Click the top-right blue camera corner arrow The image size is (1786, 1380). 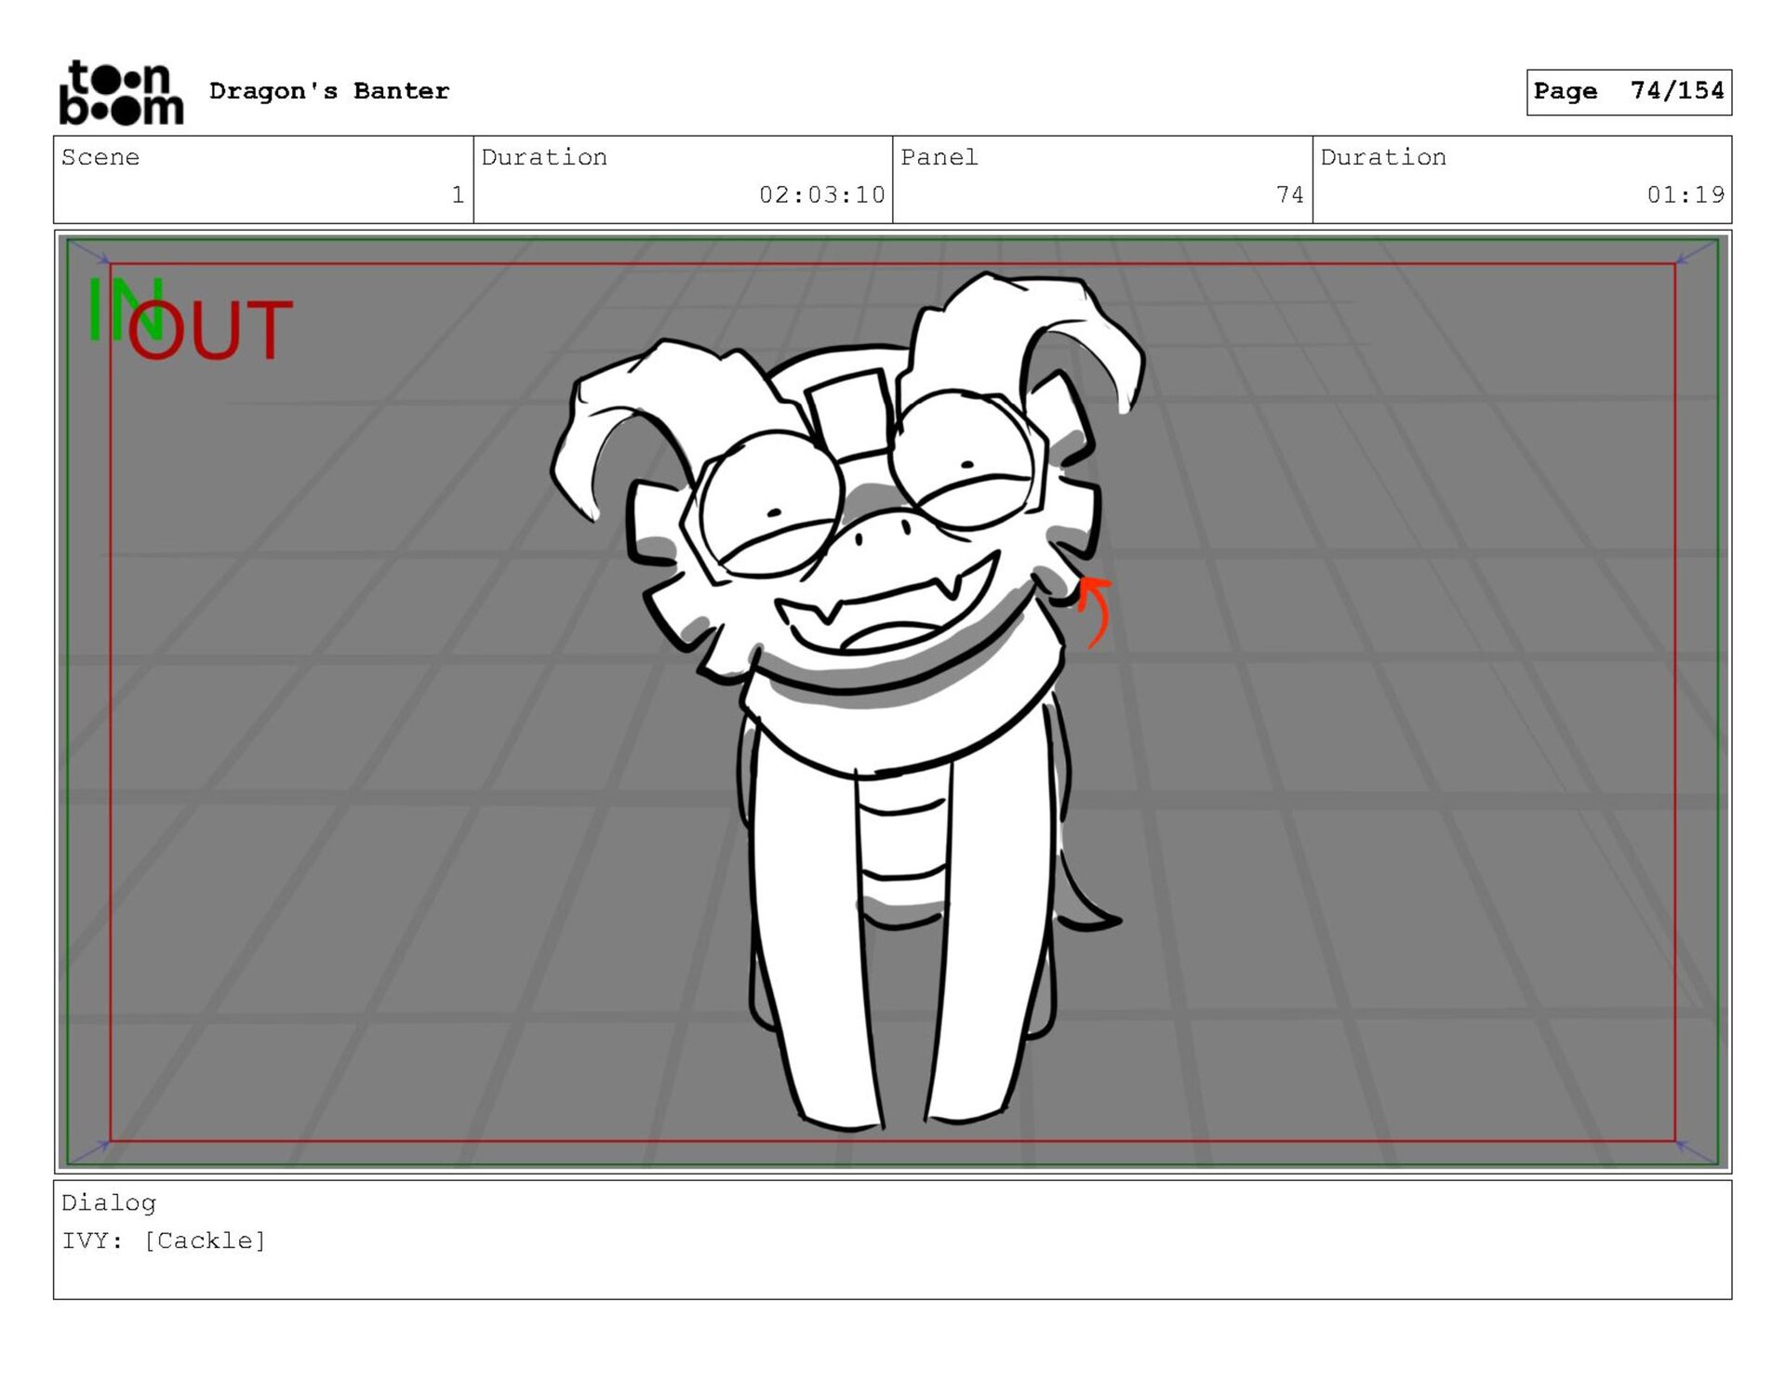coord(1697,252)
